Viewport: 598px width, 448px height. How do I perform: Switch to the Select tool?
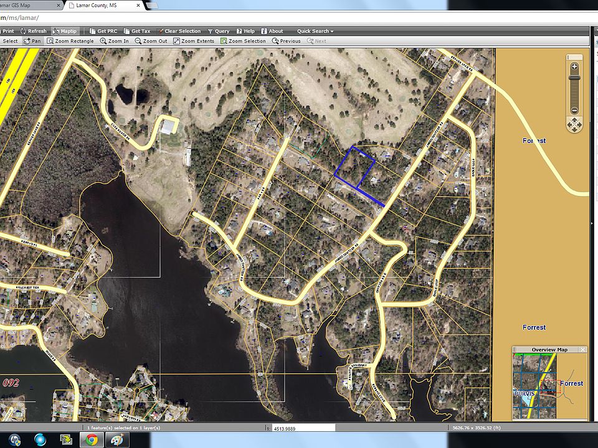click(10, 41)
